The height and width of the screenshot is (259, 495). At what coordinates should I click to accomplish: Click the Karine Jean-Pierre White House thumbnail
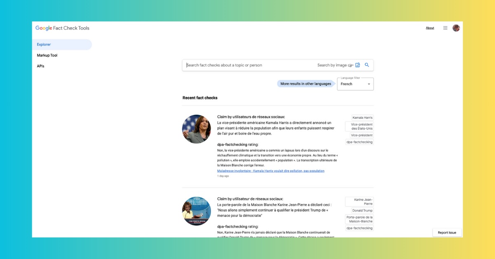196,211
